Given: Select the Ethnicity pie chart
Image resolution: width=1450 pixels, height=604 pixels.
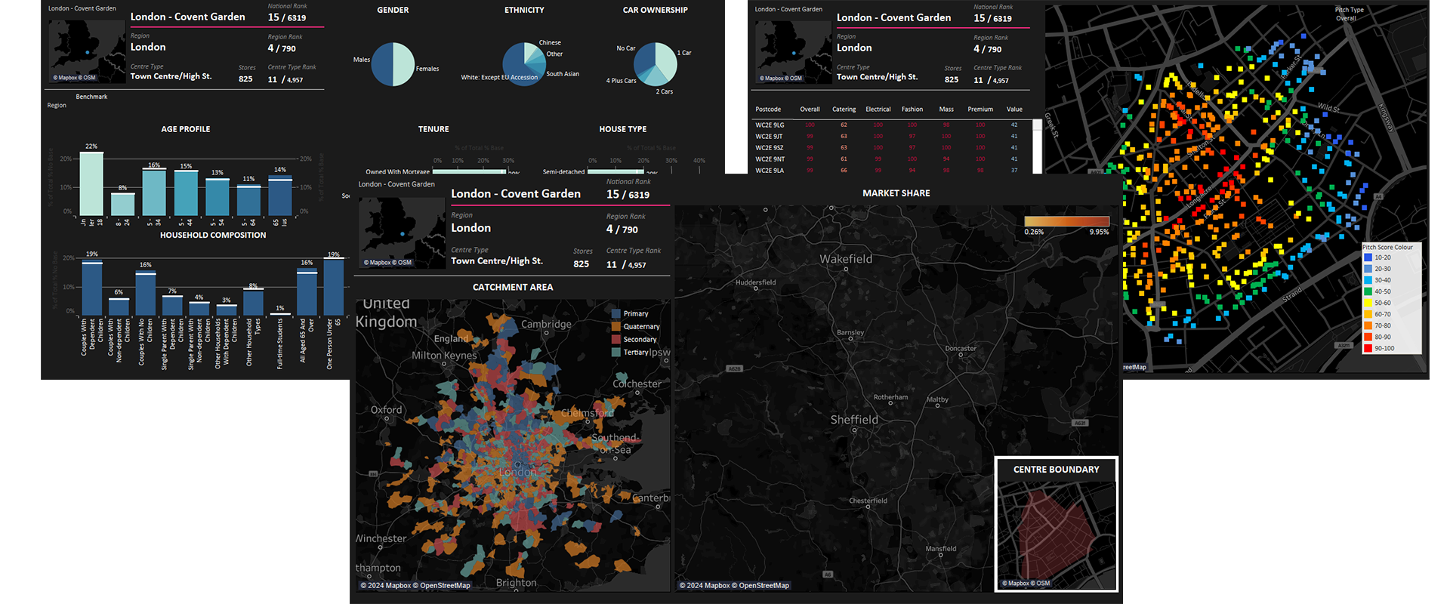Looking at the screenshot, I should point(524,64).
